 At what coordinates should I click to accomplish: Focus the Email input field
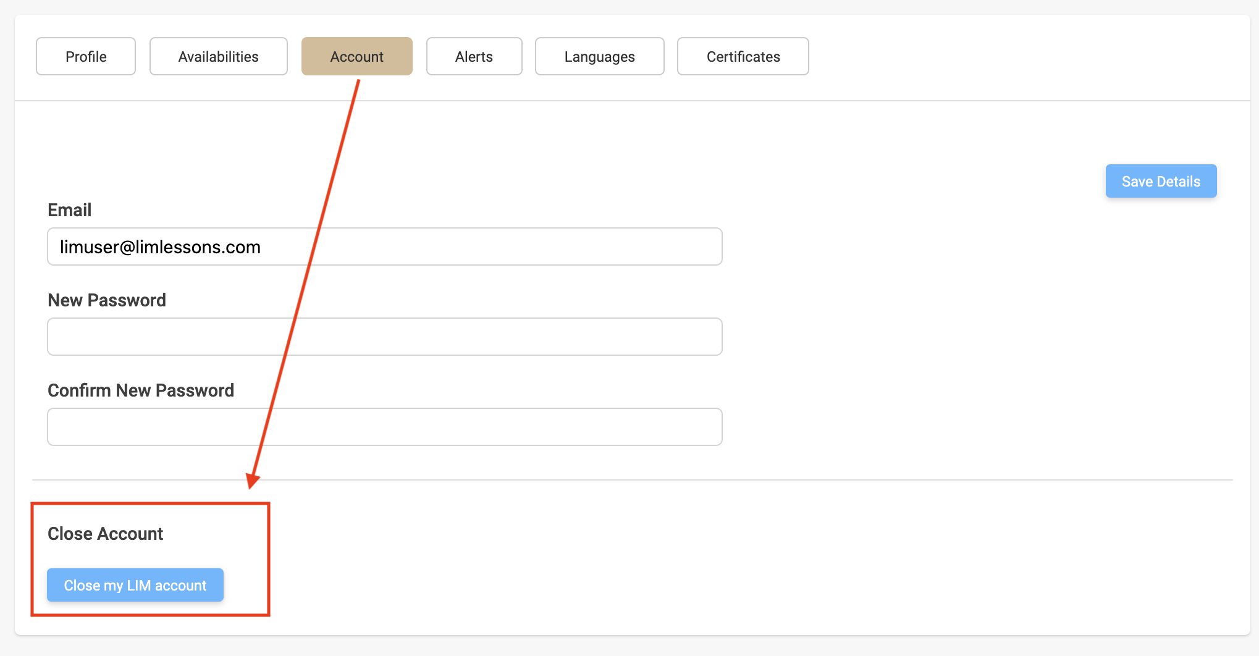tap(384, 246)
